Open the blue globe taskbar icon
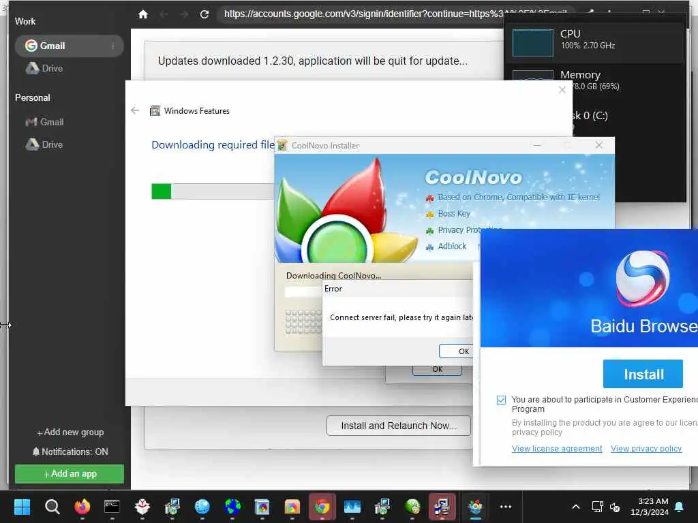 [x=202, y=507]
